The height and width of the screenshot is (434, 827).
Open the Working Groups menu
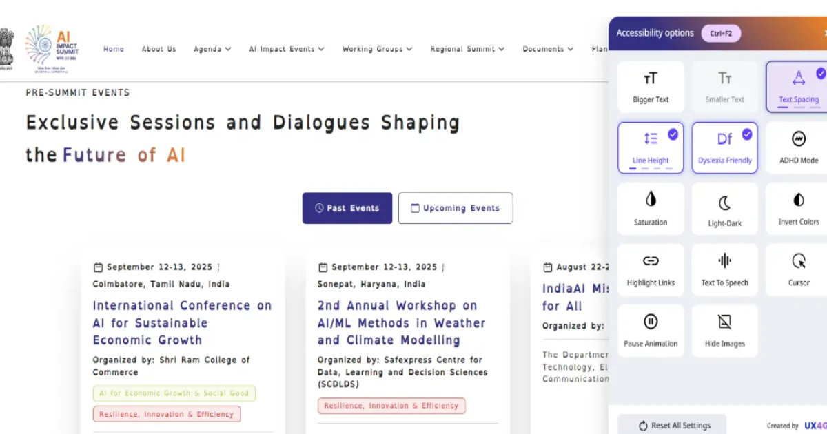click(x=376, y=49)
